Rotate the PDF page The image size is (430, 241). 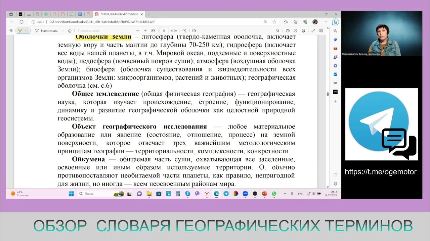coord(184,30)
